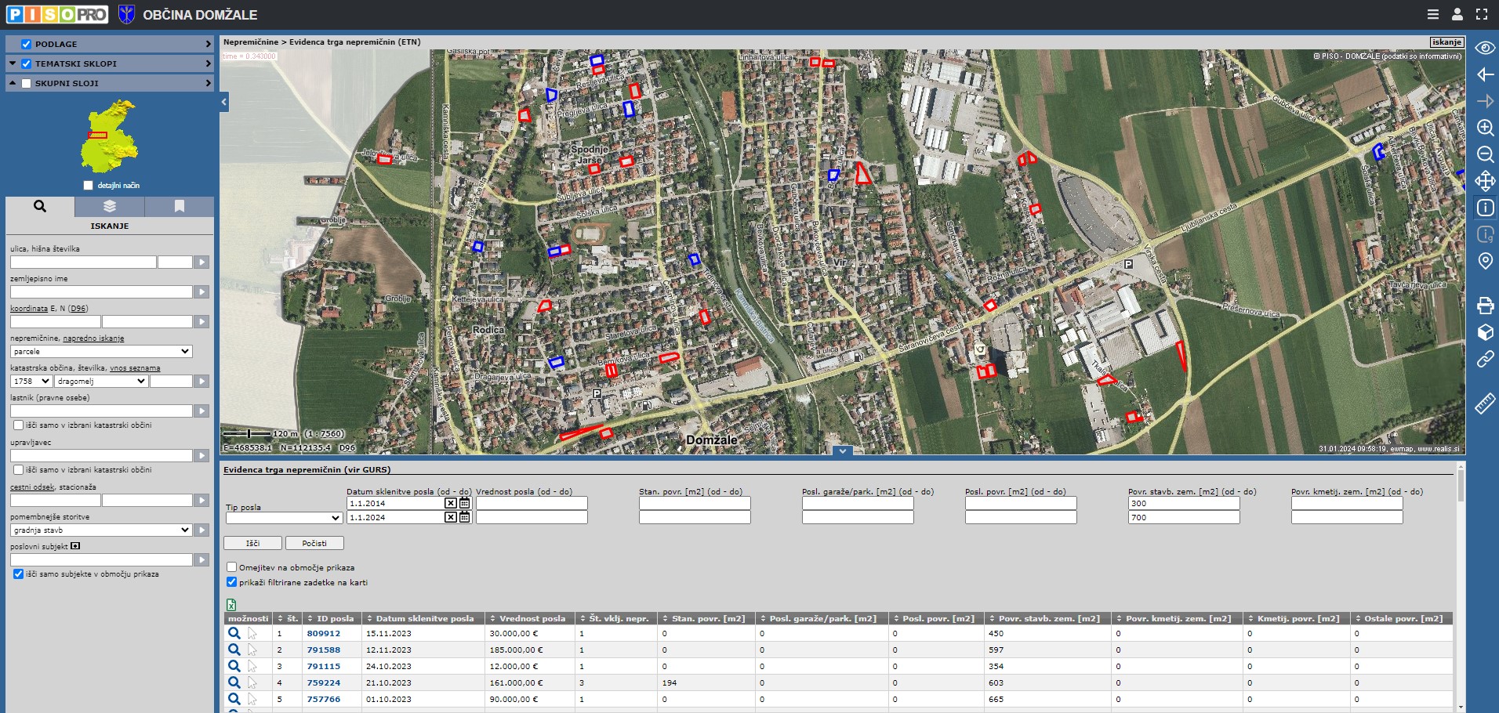Activate the ruler measurement tool
The image size is (1499, 713).
(1485, 404)
